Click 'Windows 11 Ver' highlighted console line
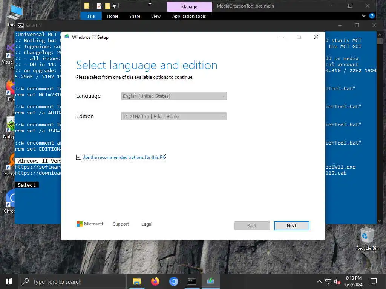Image resolution: width=386 pixels, height=289 pixels. point(38,161)
